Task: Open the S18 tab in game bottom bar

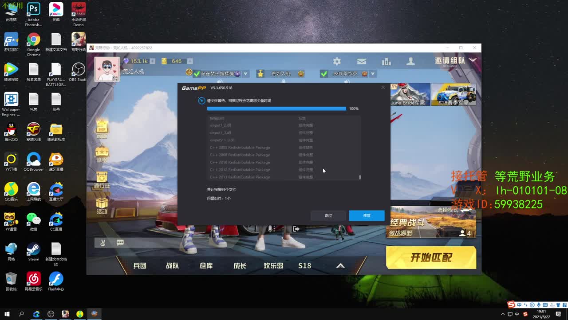Action: [304, 266]
